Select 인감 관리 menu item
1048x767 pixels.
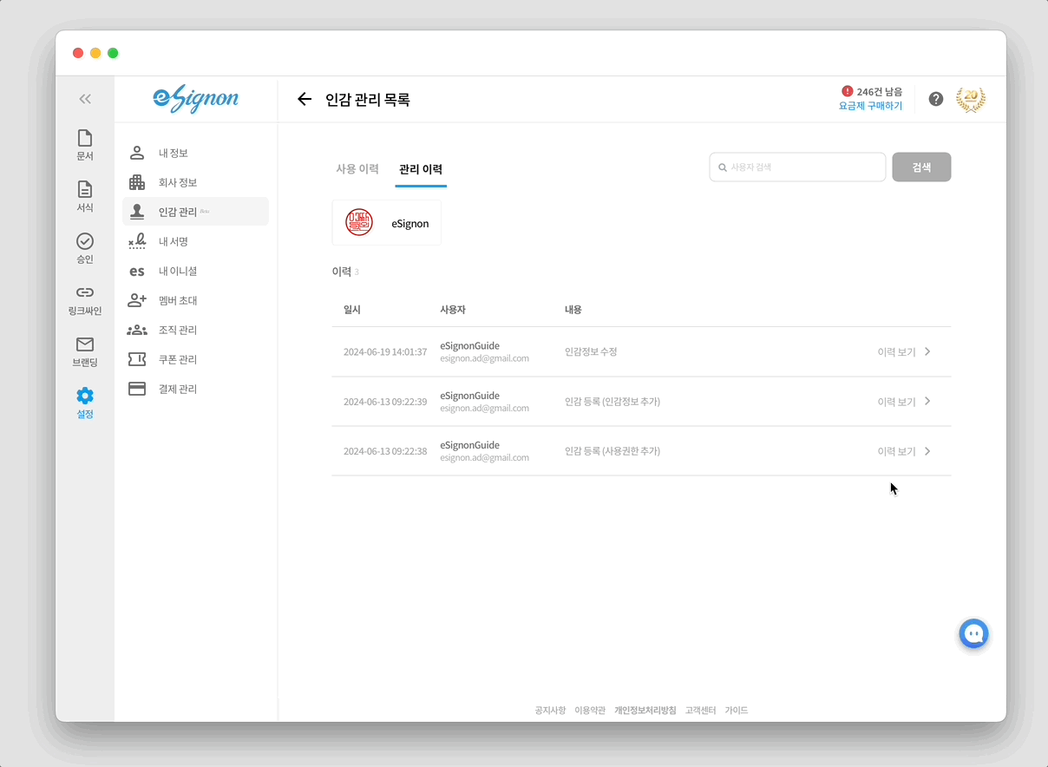[x=195, y=212]
